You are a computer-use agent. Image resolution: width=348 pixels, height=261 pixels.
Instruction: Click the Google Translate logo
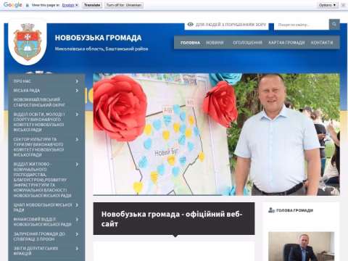(x=13, y=5)
